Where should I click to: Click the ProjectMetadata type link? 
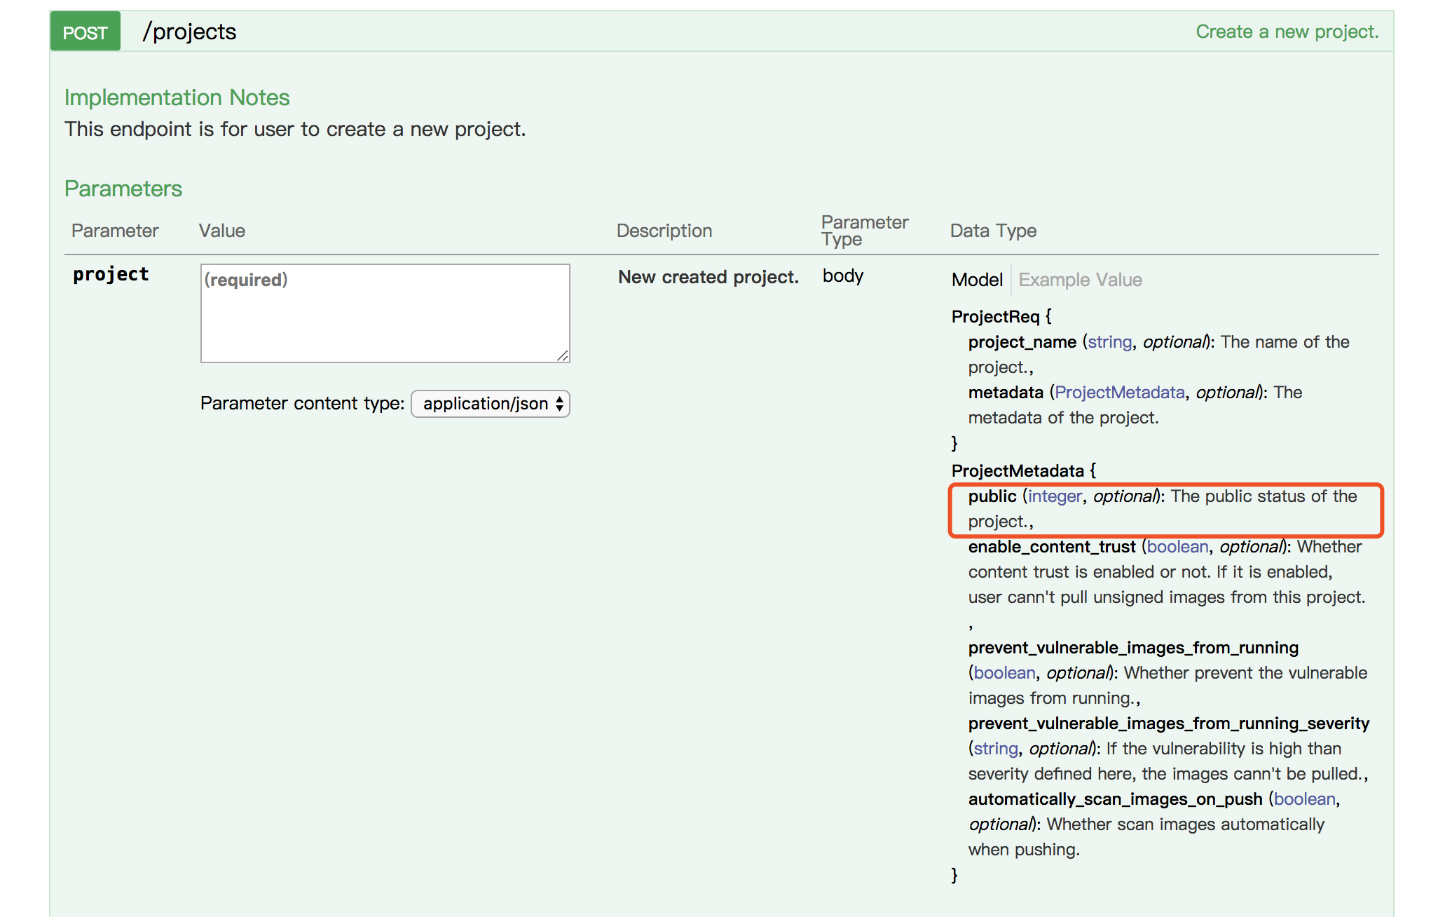tap(1119, 393)
